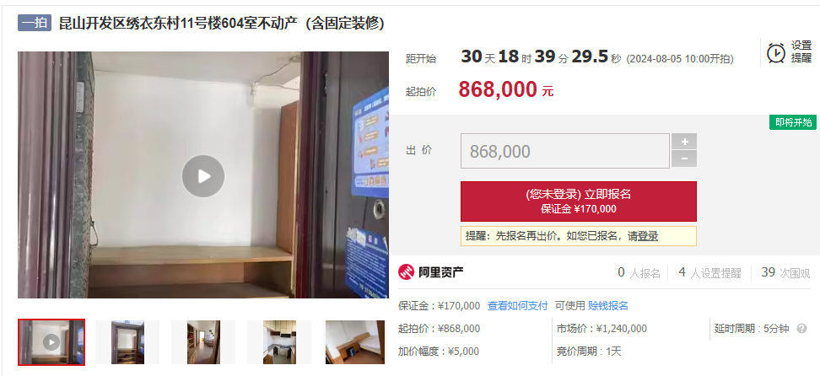Viewport: 820px width, 376px height.
Task: Click the alarm clock reminder icon
Action: (776, 53)
